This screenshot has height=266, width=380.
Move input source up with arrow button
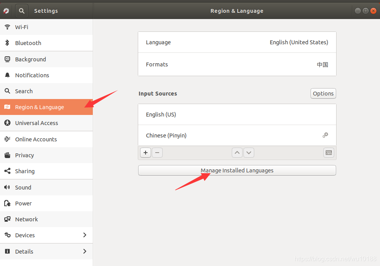click(237, 153)
